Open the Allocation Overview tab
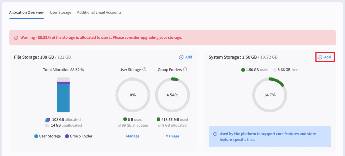This screenshot has width=345, height=156. [x=27, y=12]
